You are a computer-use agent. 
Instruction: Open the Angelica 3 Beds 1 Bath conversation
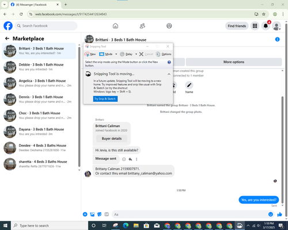tap(39, 83)
